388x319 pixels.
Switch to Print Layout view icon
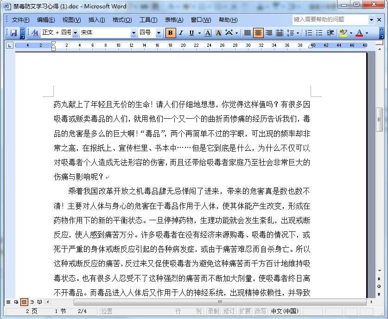coord(24,302)
